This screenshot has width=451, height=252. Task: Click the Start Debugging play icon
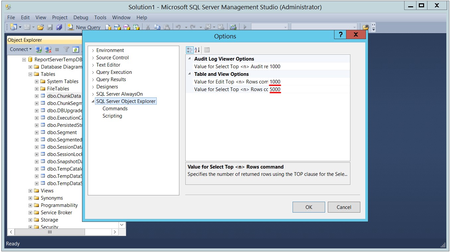[245, 27]
